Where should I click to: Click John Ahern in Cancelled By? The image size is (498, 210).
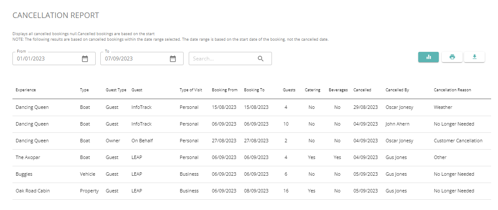(x=397, y=124)
